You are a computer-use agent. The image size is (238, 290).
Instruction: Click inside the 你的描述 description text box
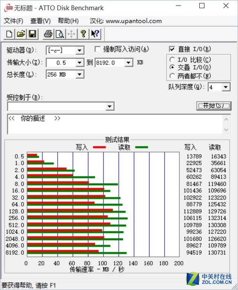pyautogui.click(x=112, y=124)
